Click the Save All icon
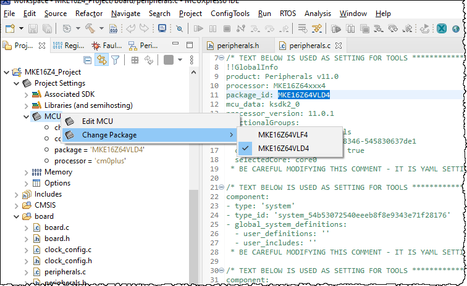Image resolution: width=467 pixels, height=286 pixels. pos(47,29)
